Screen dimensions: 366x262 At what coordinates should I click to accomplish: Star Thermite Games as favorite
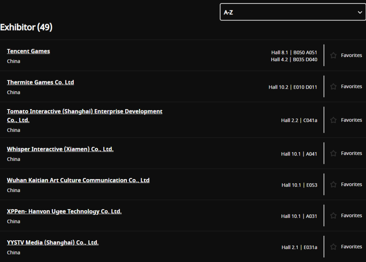[x=333, y=86]
